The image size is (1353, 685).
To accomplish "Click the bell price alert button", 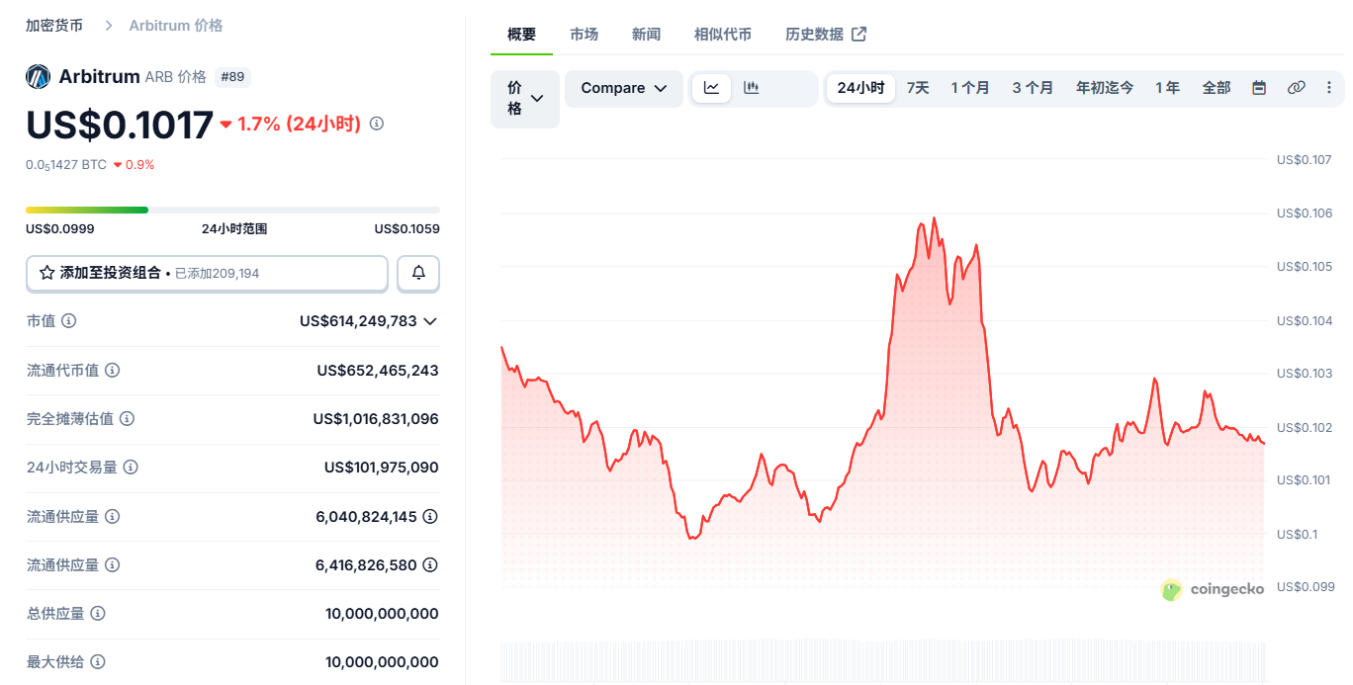I will (418, 273).
